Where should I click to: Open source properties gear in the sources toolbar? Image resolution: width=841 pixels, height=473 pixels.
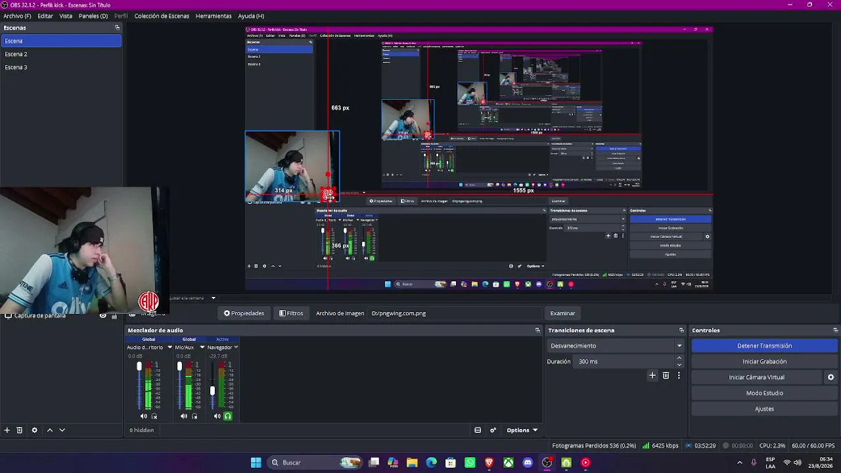point(34,430)
